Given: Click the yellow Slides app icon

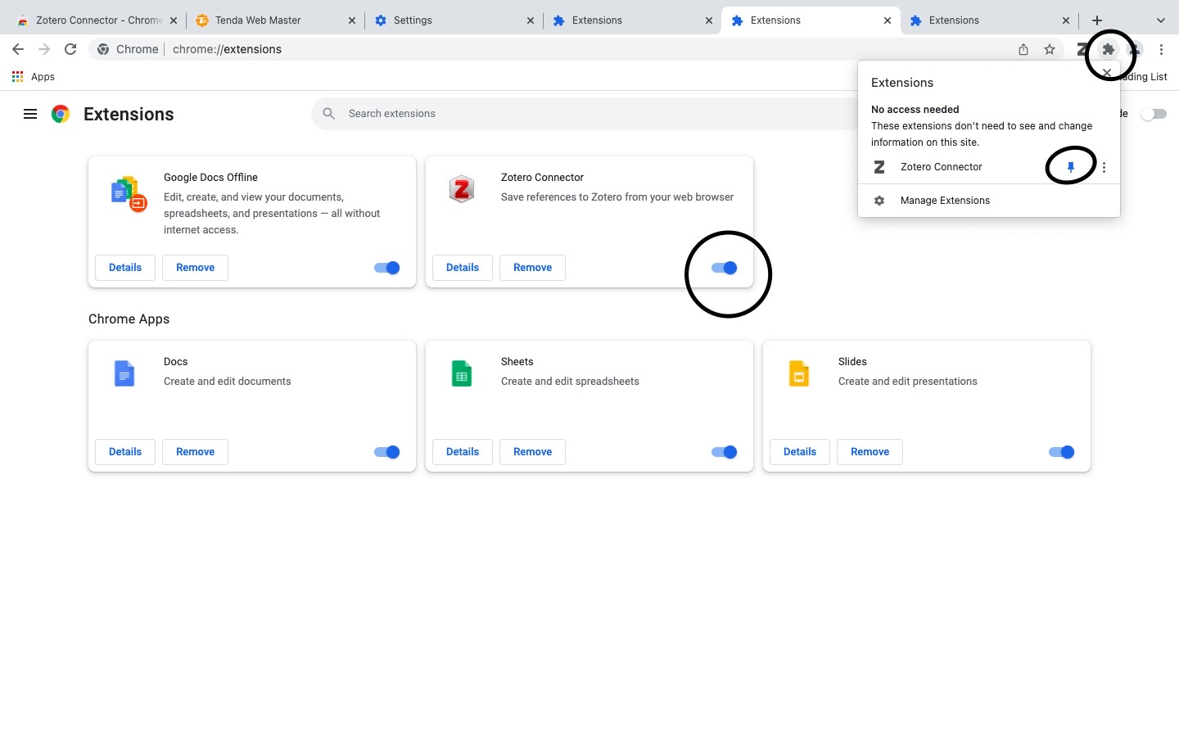Looking at the screenshot, I should [x=799, y=373].
